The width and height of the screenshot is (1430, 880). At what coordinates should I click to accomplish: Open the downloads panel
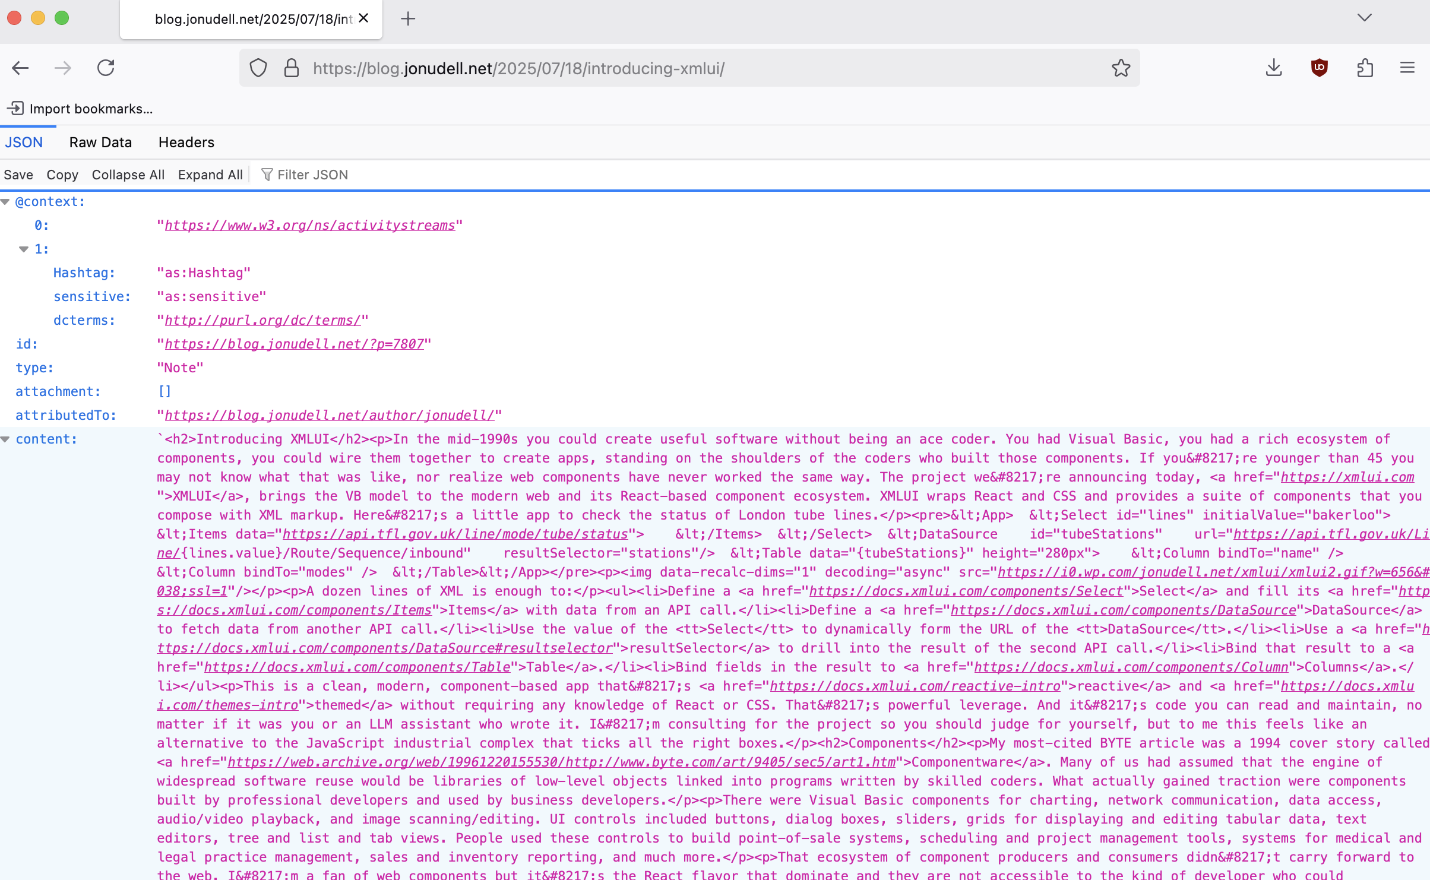point(1274,68)
